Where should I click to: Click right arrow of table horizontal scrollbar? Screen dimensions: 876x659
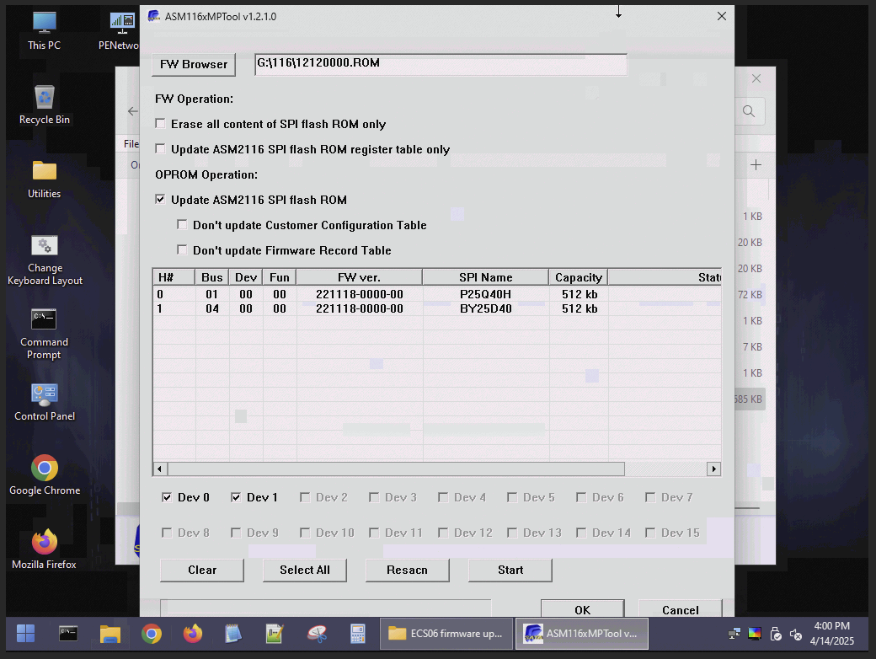click(x=713, y=469)
